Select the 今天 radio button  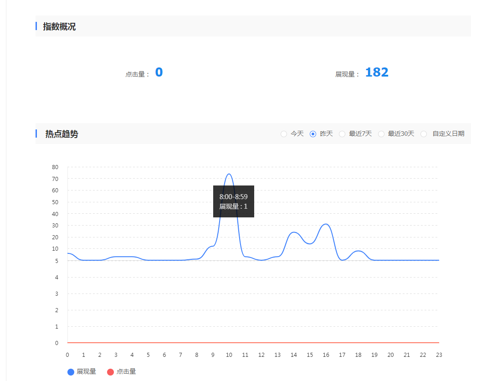(284, 134)
